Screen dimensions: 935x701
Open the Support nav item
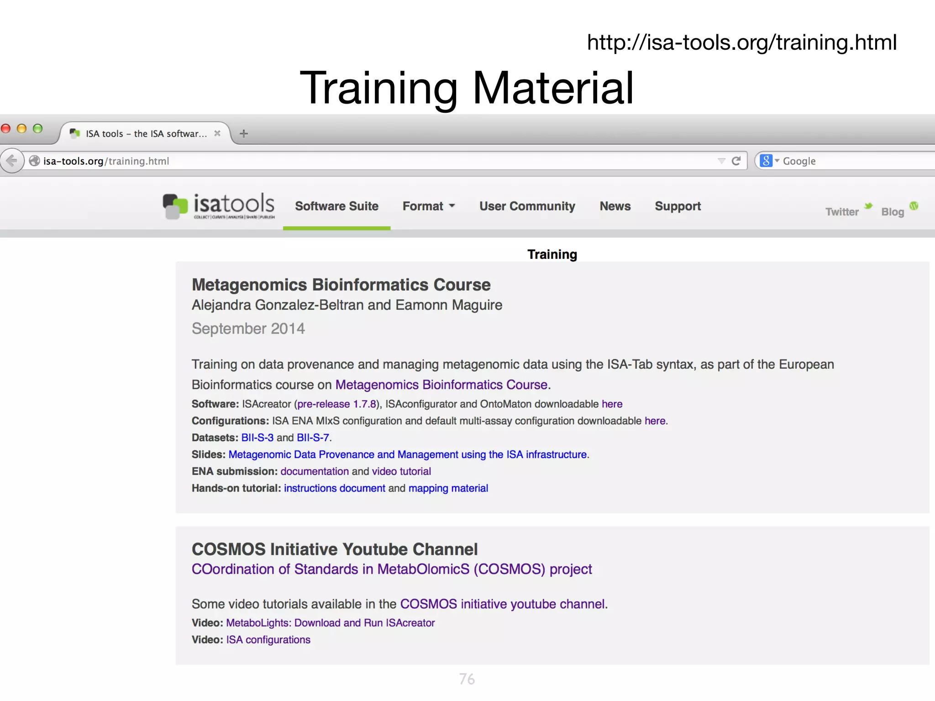pos(678,206)
